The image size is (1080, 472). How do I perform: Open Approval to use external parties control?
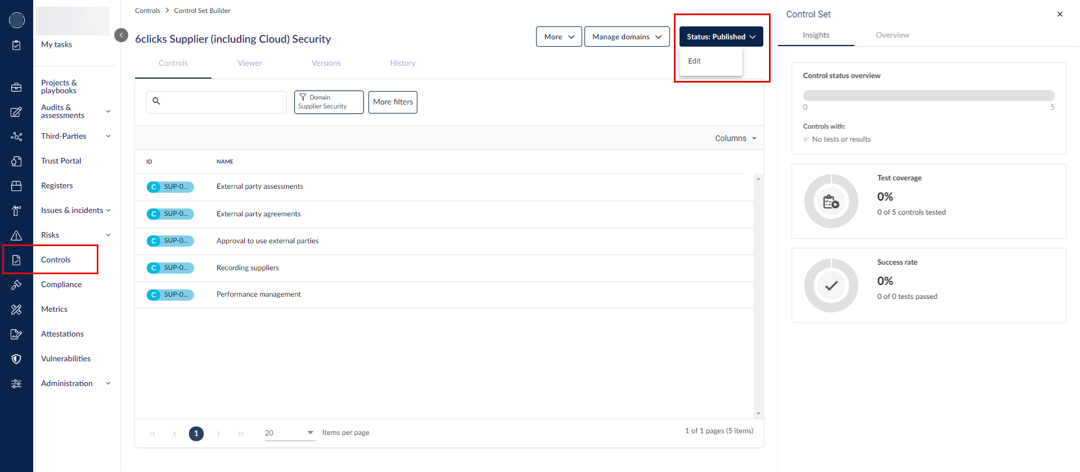pyautogui.click(x=268, y=241)
